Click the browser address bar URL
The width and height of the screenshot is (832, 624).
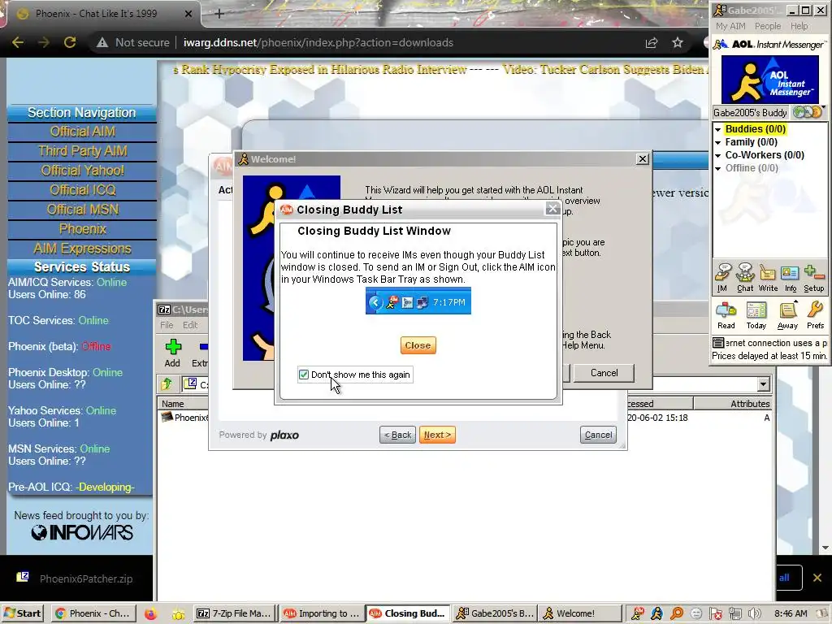(318, 42)
